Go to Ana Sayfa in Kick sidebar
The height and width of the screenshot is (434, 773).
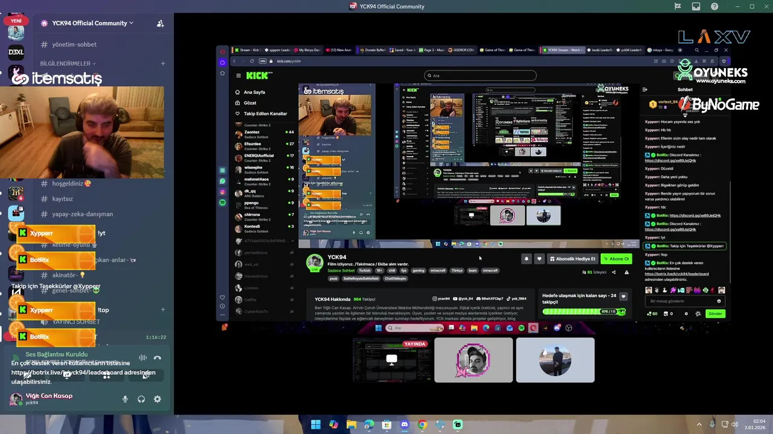click(x=250, y=92)
